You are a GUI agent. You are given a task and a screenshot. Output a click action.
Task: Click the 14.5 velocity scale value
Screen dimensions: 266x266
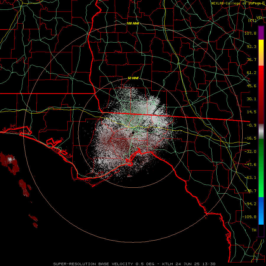pyautogui.click(x=252, y=112)
